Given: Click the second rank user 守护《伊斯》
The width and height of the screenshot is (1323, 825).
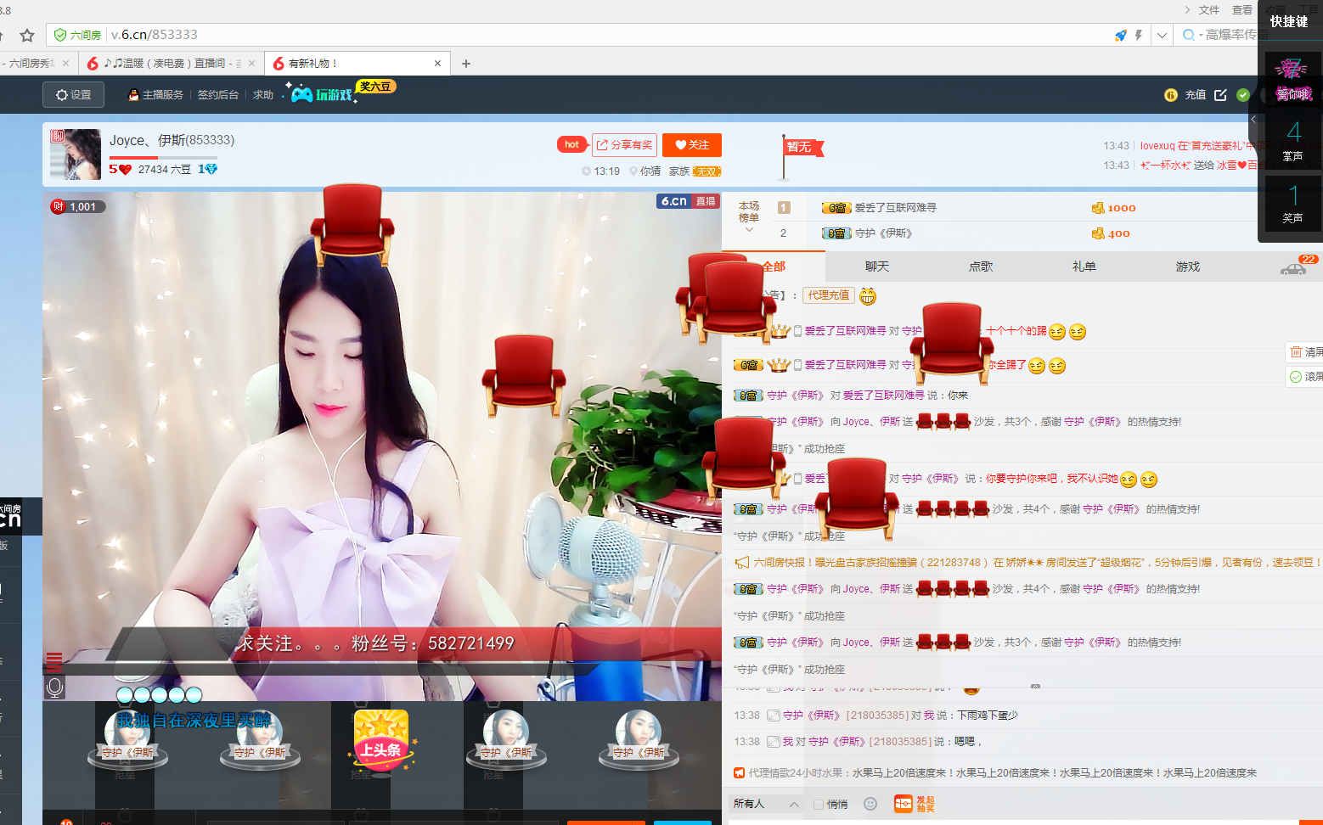Looking at the screenshot, I should (883, 233).
